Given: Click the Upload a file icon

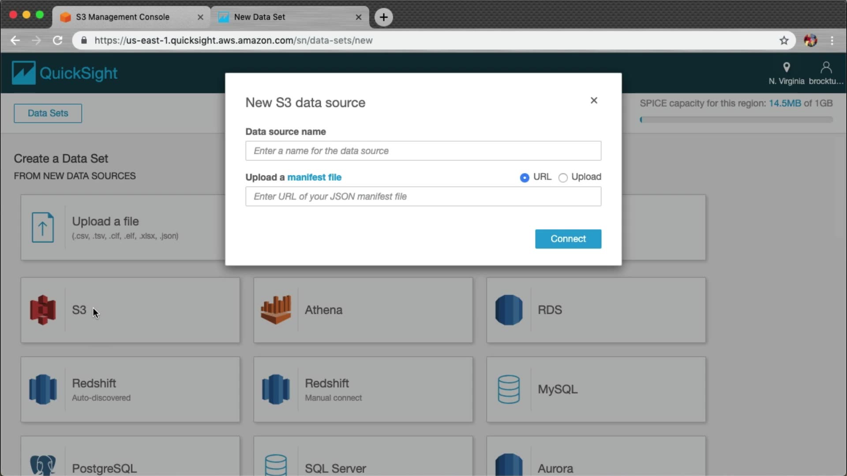Looking at the screenshot, I should click(x=43, y=227).
